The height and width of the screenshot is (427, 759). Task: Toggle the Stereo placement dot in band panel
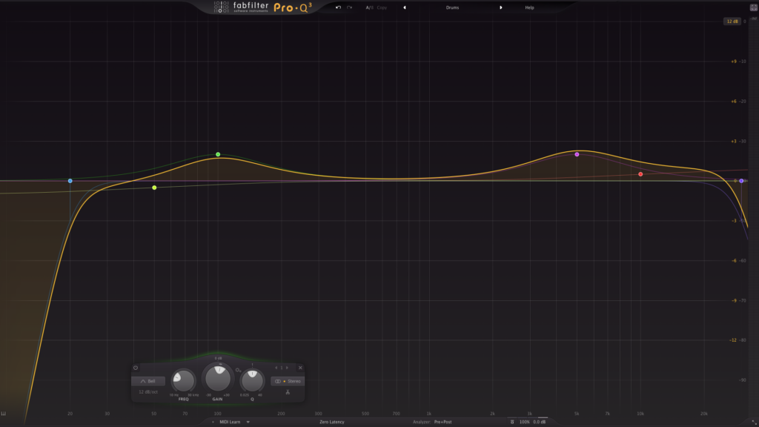point(284,381)
